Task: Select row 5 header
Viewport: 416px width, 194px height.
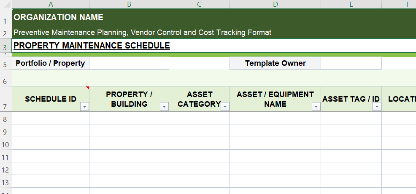Action: (5, 64)
